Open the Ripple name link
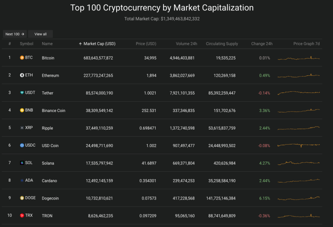Viewport: 333px width, 227px height. tap(47, 128)
